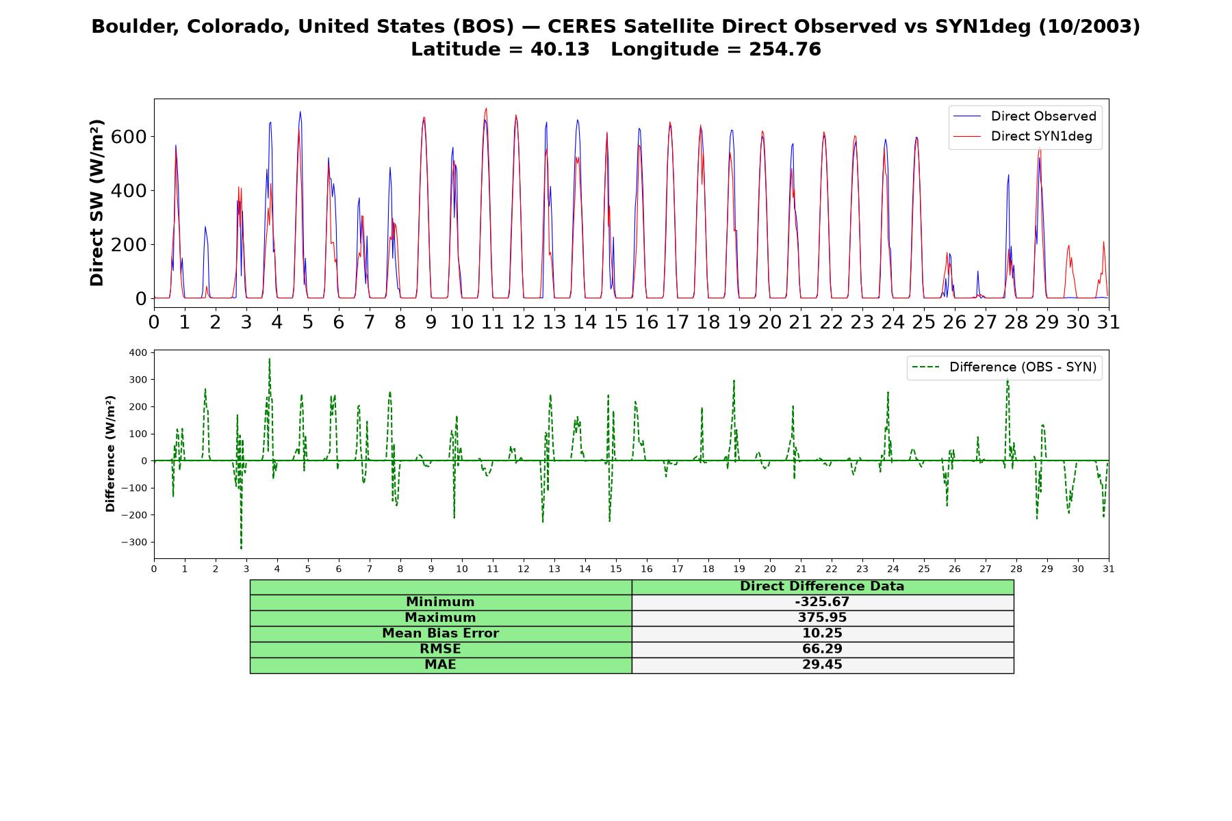Image resolution: width=1232 pixels, height=821 pixels.
Task: Click the Direct Observed legend entry
Action: (1025, 116)
